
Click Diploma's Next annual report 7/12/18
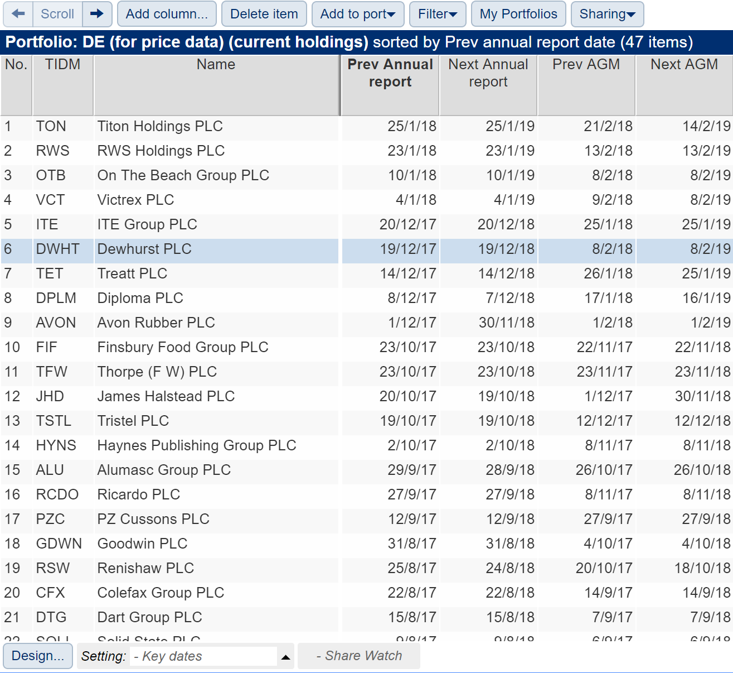tap(510, 298)
